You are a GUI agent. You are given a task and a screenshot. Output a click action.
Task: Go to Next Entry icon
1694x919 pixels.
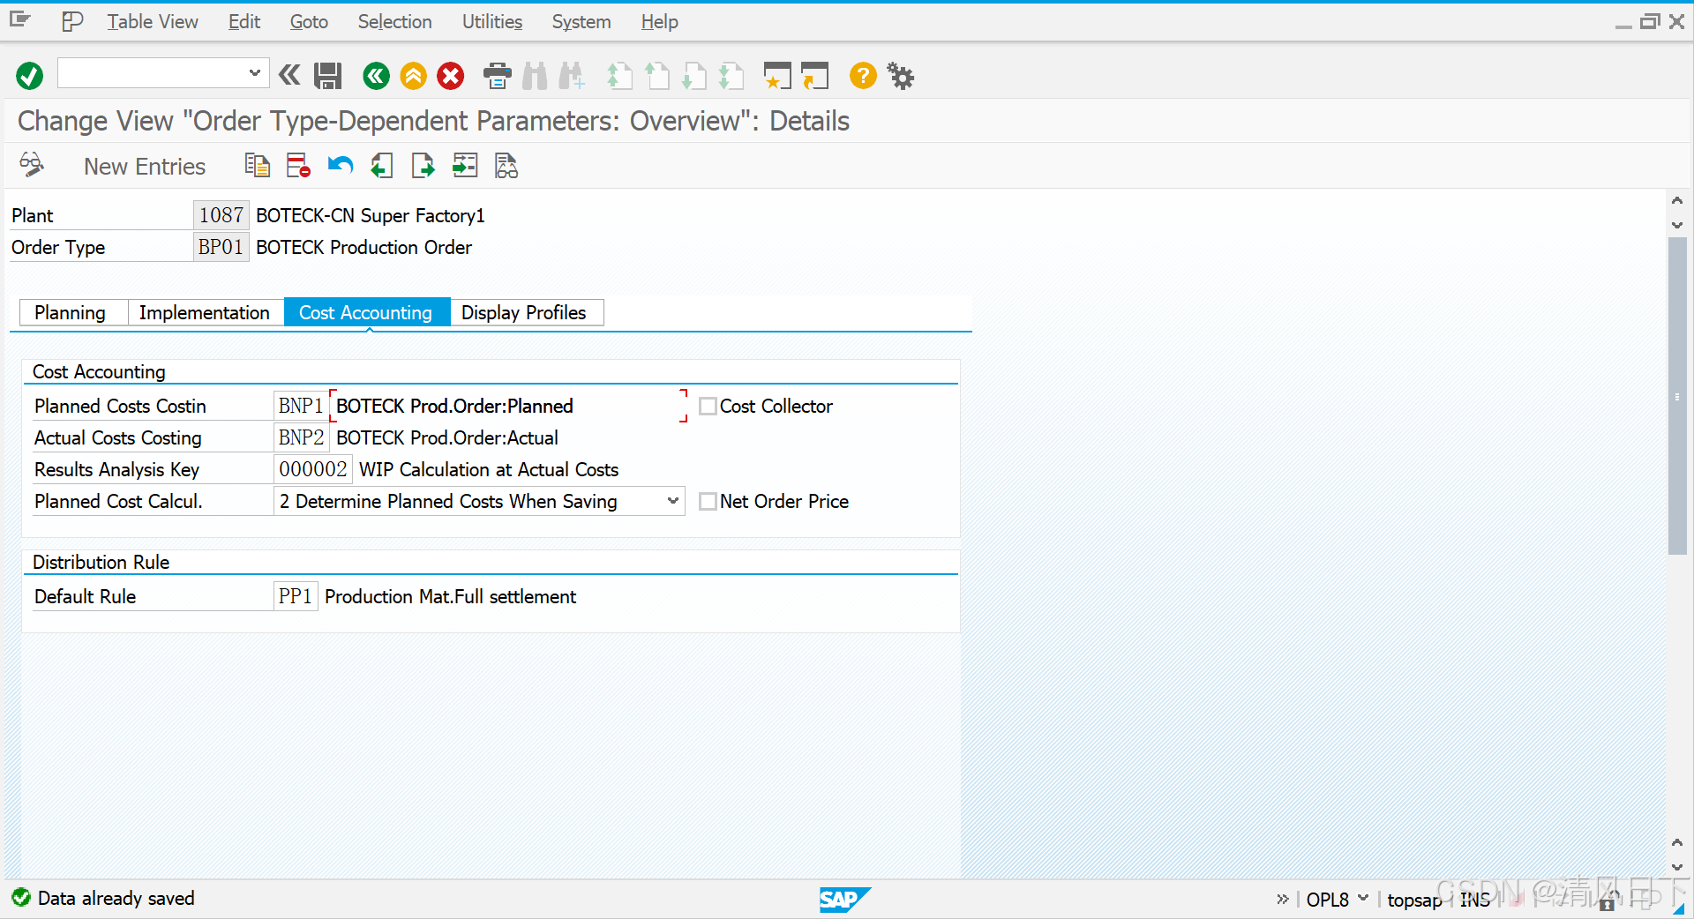pos(423,165)
